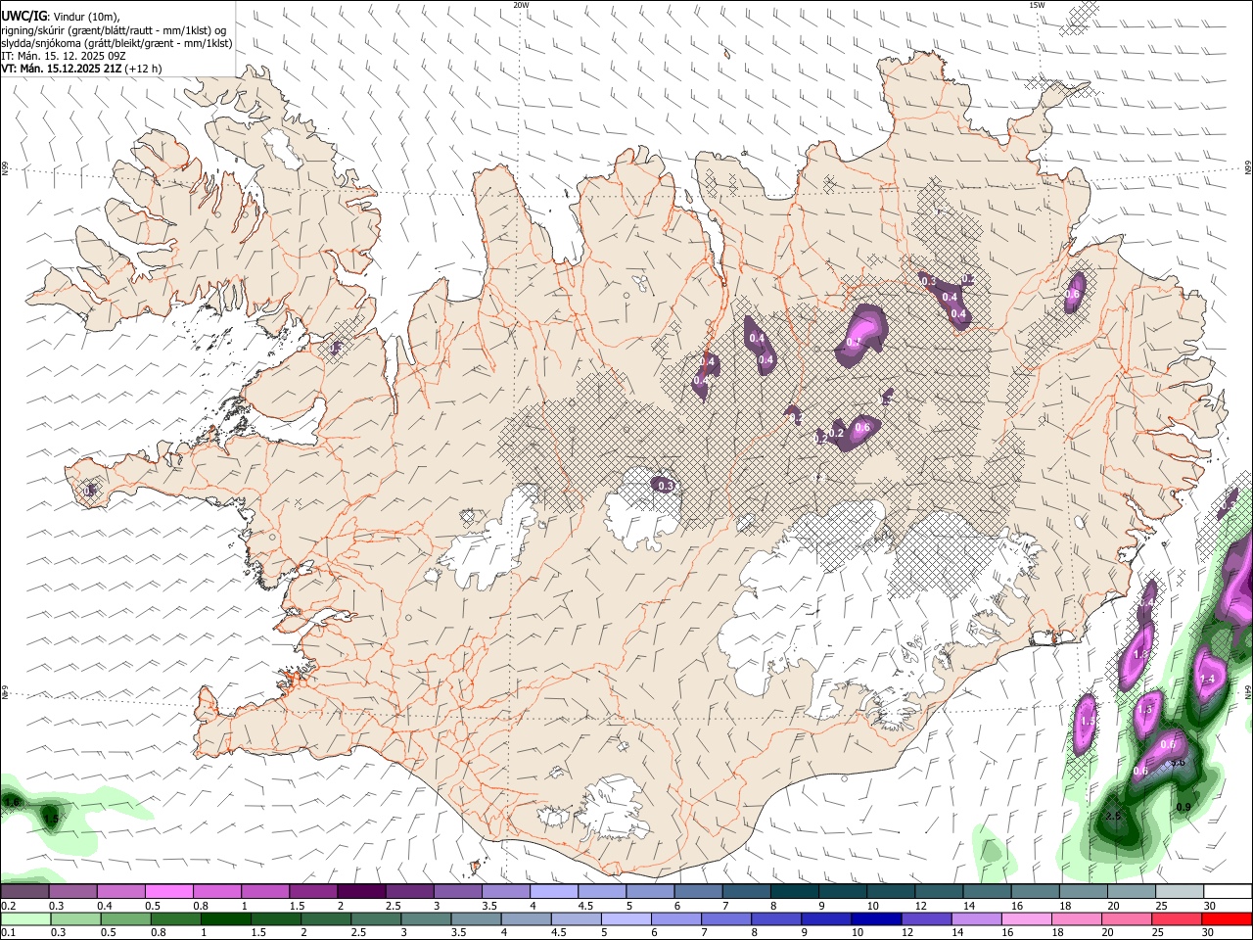Pick the dark green 1 swatch in the bottom legend row

point(225,918)
